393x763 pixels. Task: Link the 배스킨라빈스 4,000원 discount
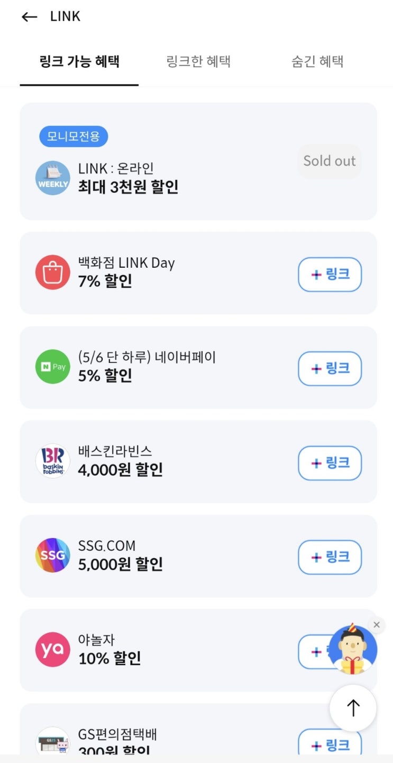[330, 463]
